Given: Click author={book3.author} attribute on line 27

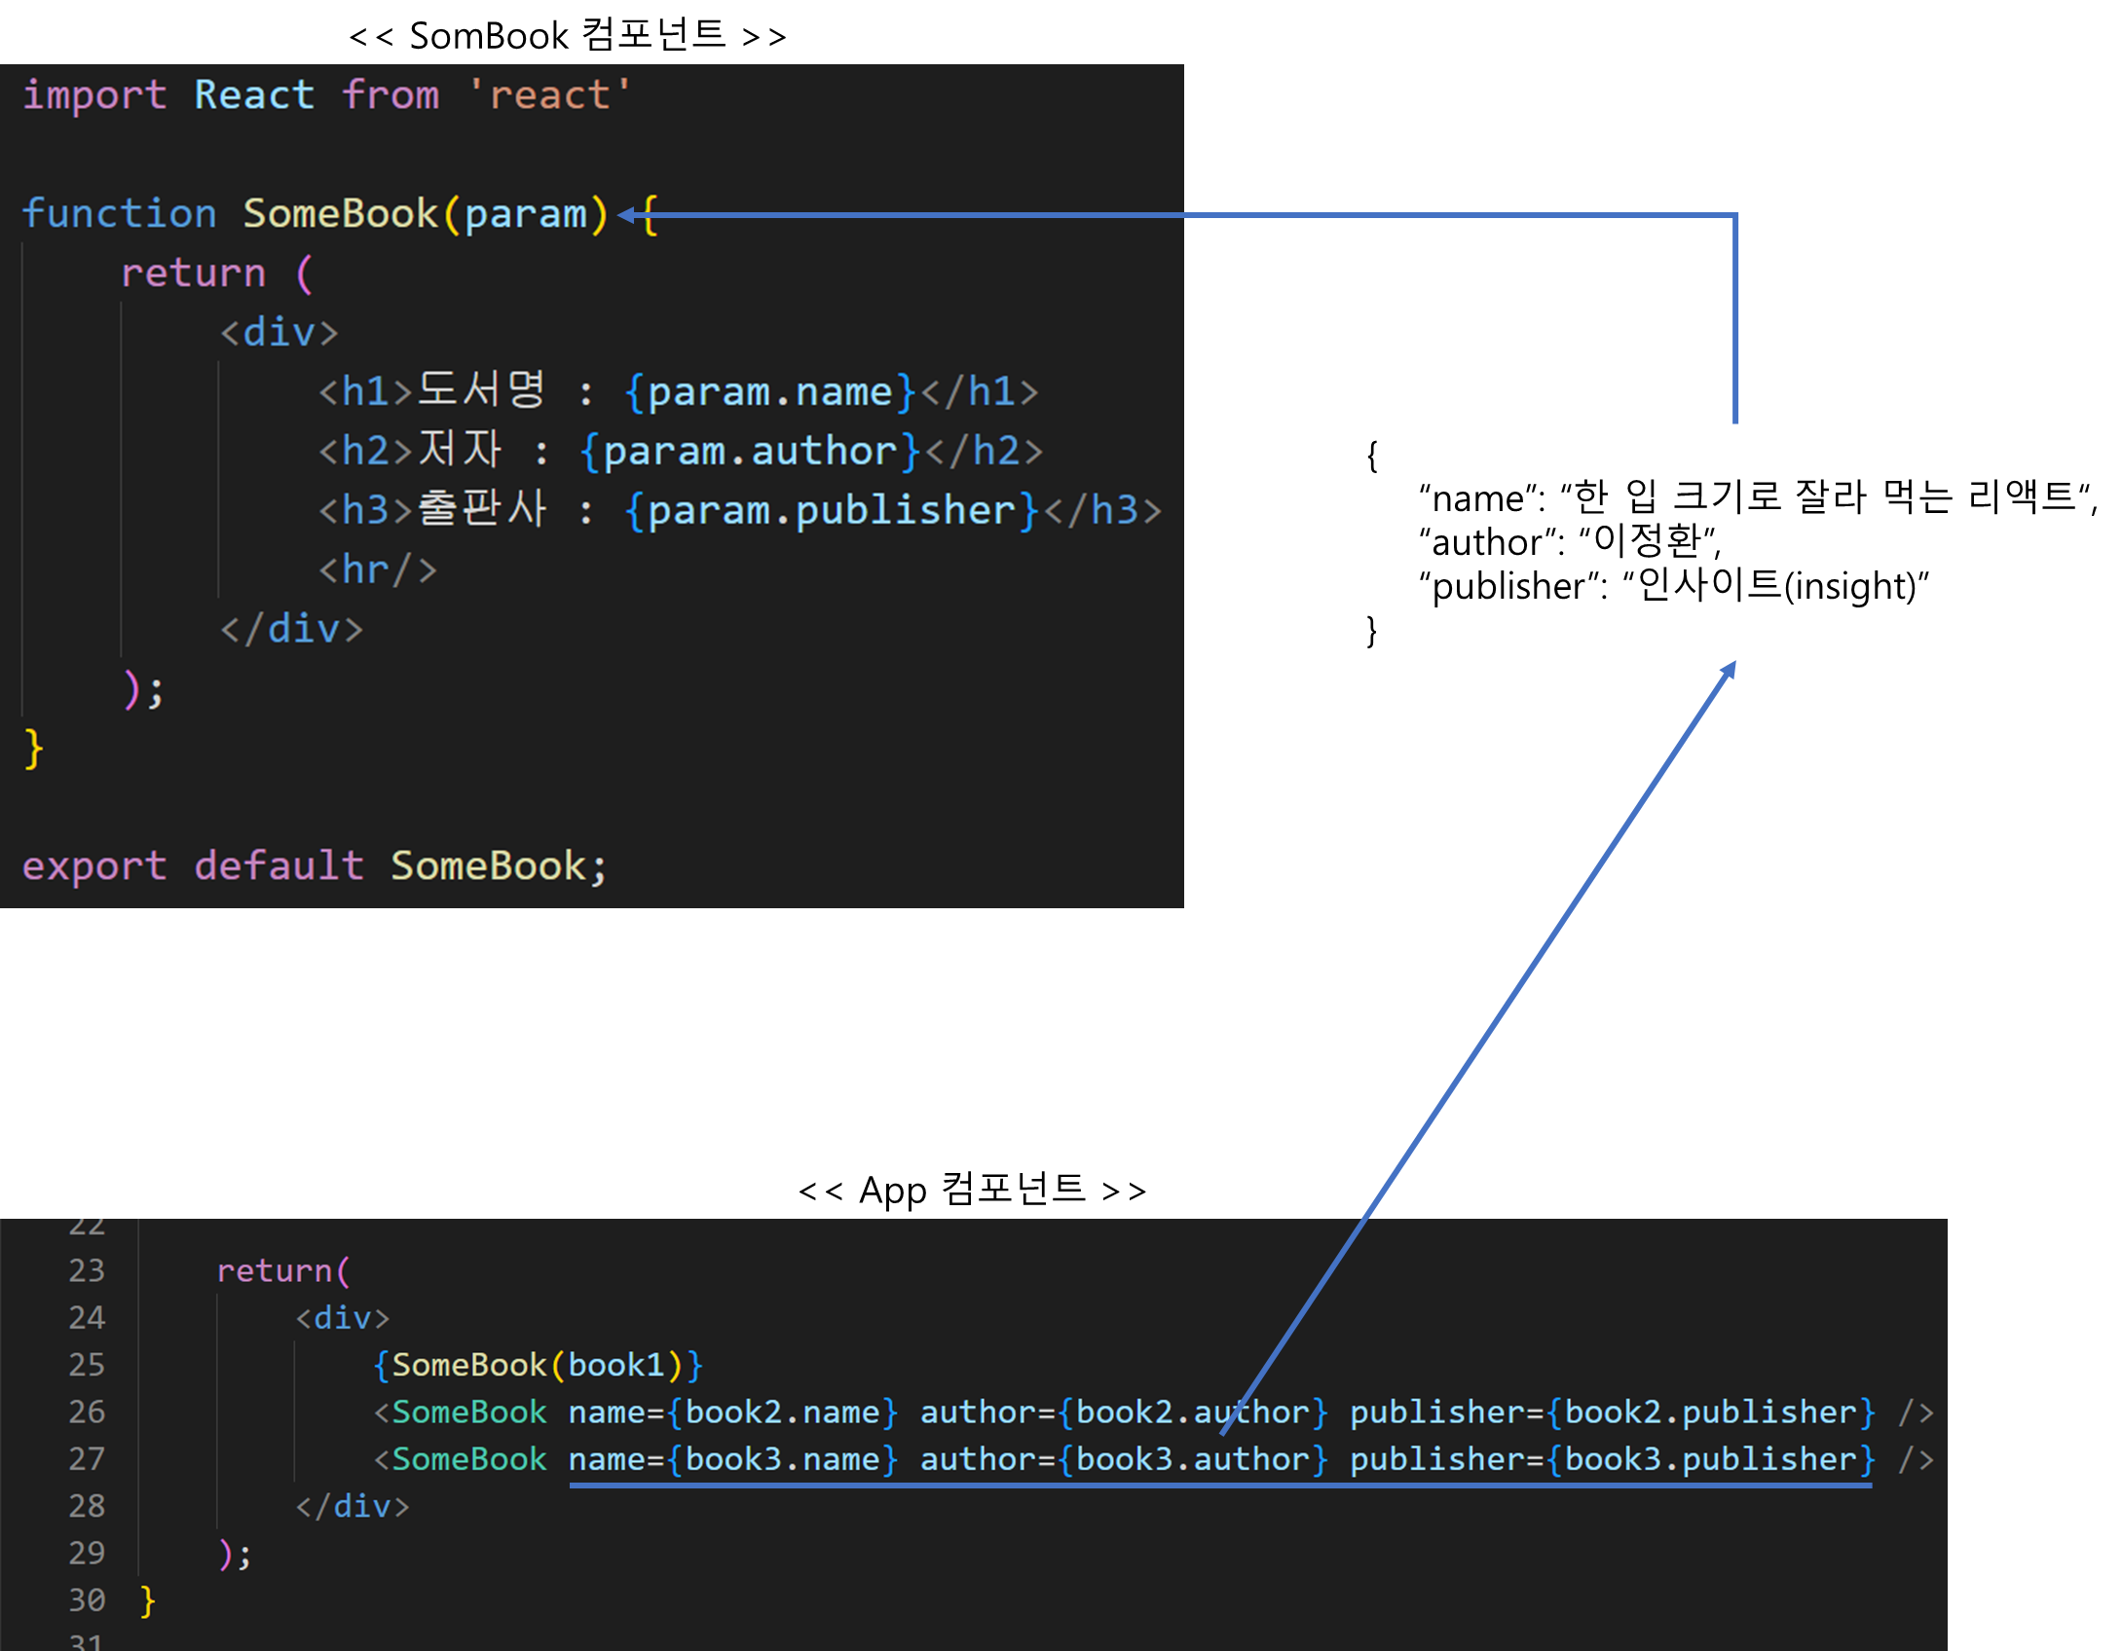Looking at the screenshot, I should tap(1124, 1459).
